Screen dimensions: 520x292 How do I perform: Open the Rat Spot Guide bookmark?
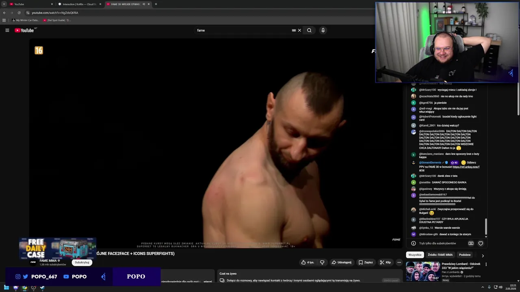click(x=57, y=20)
